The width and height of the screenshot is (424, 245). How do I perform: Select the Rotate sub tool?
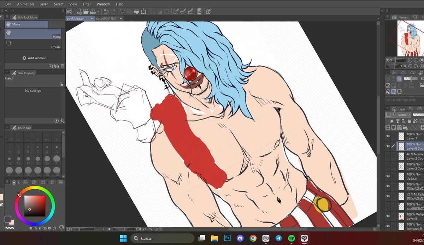click(33, 44)
